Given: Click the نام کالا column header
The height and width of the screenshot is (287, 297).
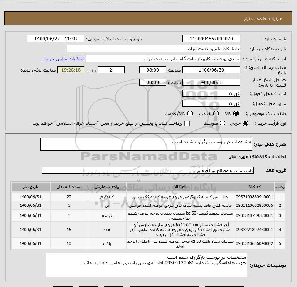Looking at the screenshot, I should pyautogui.click(x=181, y=187).
